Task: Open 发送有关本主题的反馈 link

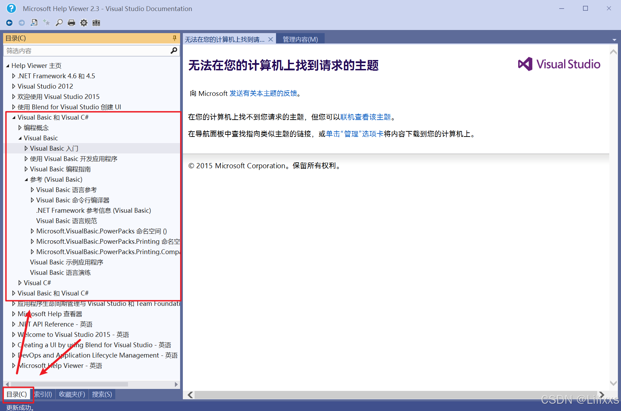Action: coord(263,93)
